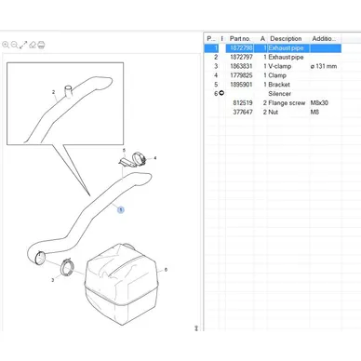Select the Clamp row 1779825
Image resolution: width=361 pixels, height=361 pixels.
pyautogui.click(x=273, y=75)
